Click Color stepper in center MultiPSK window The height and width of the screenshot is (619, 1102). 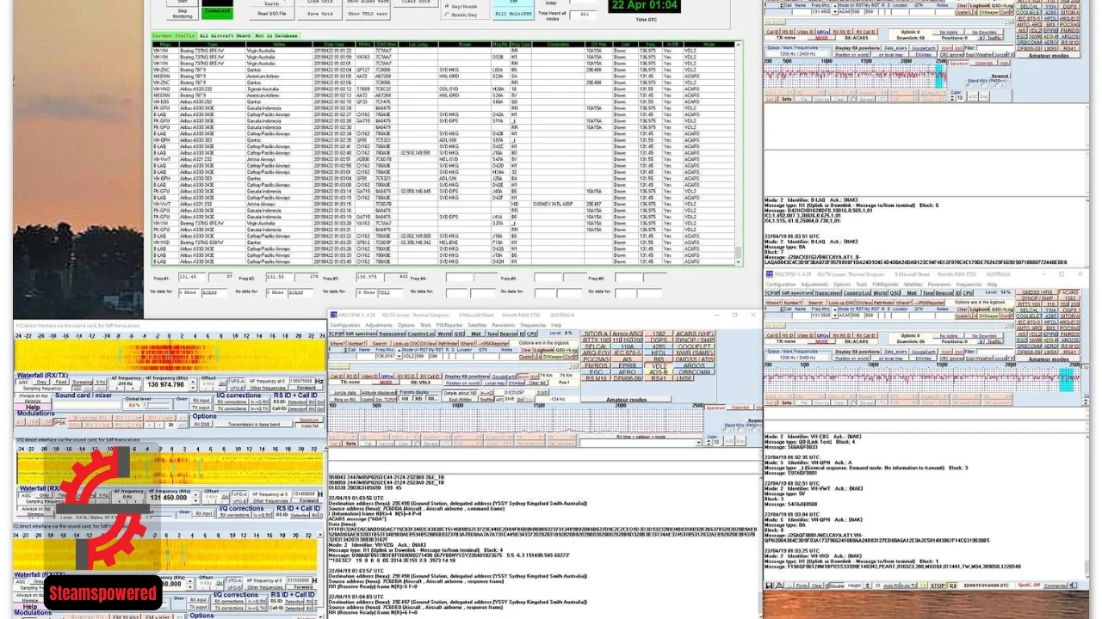click(x=710, y=442)
